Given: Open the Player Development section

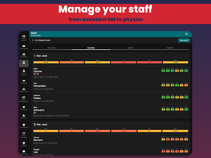Looking at the screenshot, I should point(24,99).
